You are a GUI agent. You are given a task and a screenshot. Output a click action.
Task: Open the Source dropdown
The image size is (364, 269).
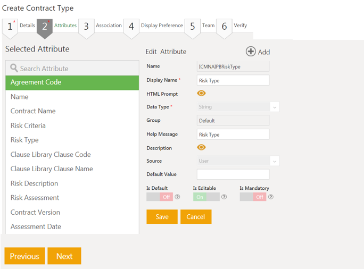pos(238,161)
